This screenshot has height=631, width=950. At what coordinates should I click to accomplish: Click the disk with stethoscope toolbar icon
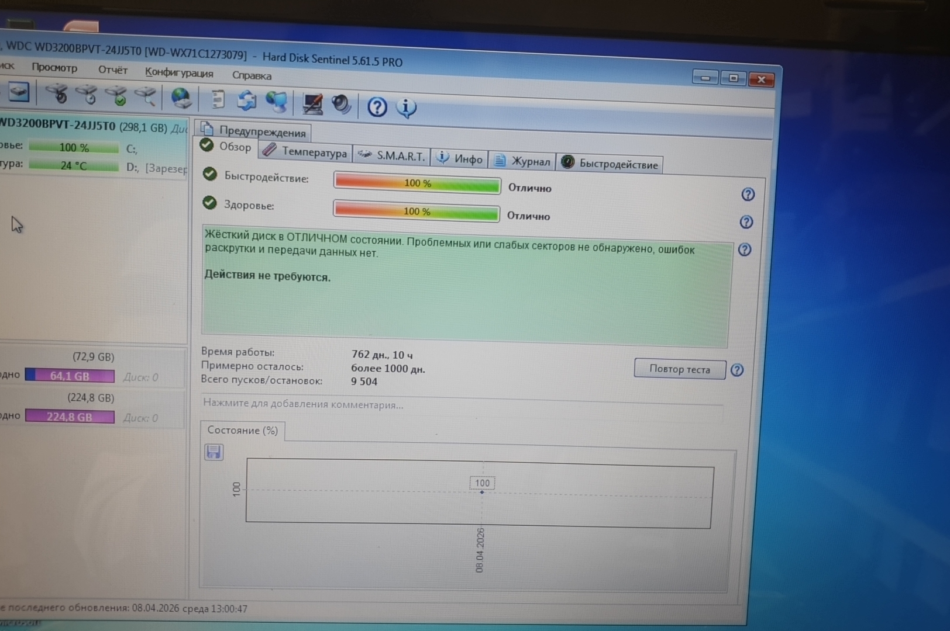coord(57,93)
